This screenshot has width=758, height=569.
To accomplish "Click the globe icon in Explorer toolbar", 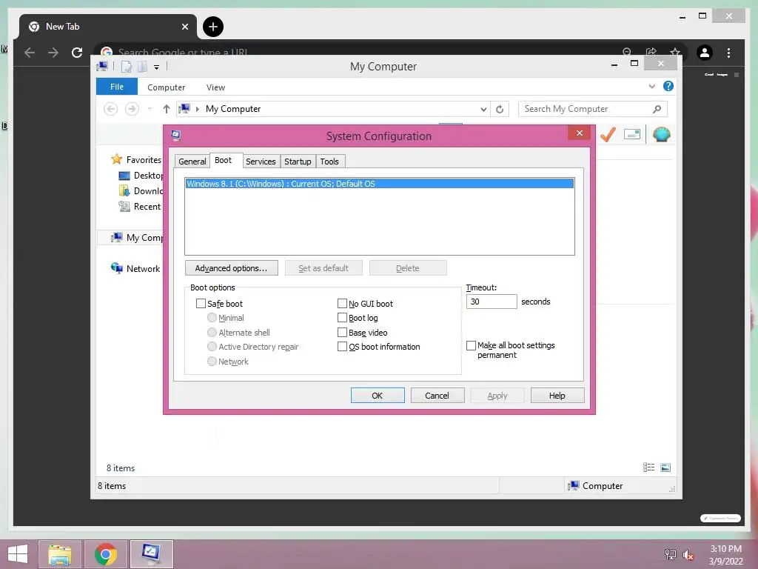I will pos(661,134).
